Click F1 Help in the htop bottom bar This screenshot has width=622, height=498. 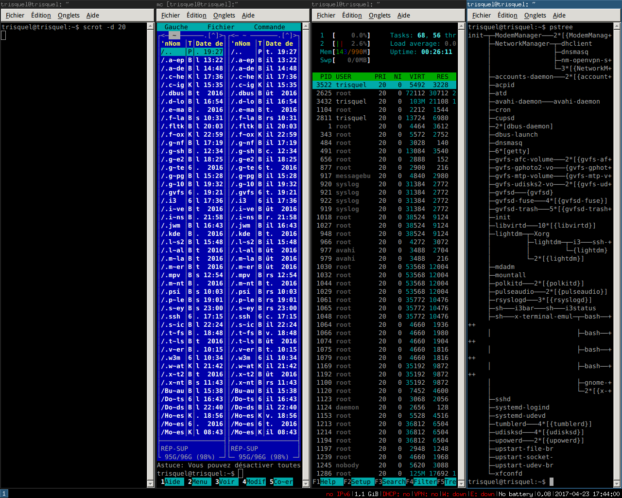click(328, 482)
